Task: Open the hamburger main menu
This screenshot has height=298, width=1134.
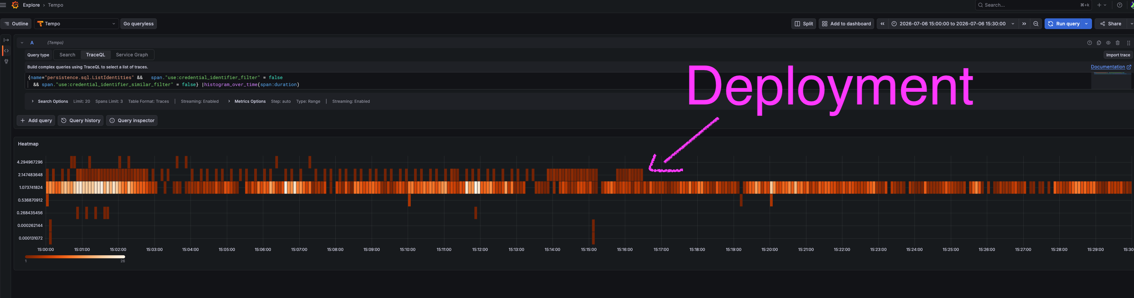Action: point(4,5)
